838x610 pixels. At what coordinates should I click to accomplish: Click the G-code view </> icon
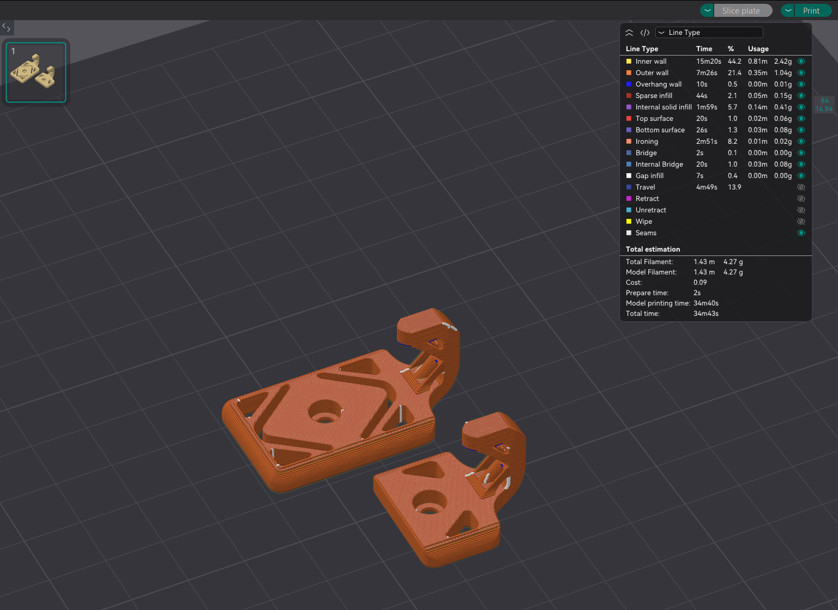tap(645, 33)
